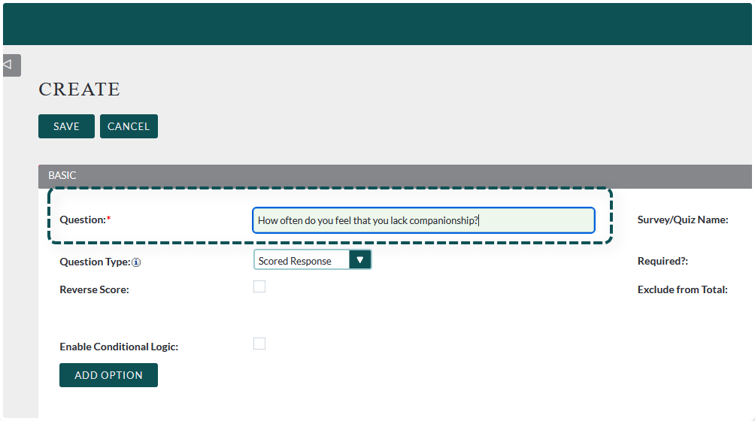Screen dimensions: 755x421
Task: Click the ADD OPTION button
Action: coord(108,375)
